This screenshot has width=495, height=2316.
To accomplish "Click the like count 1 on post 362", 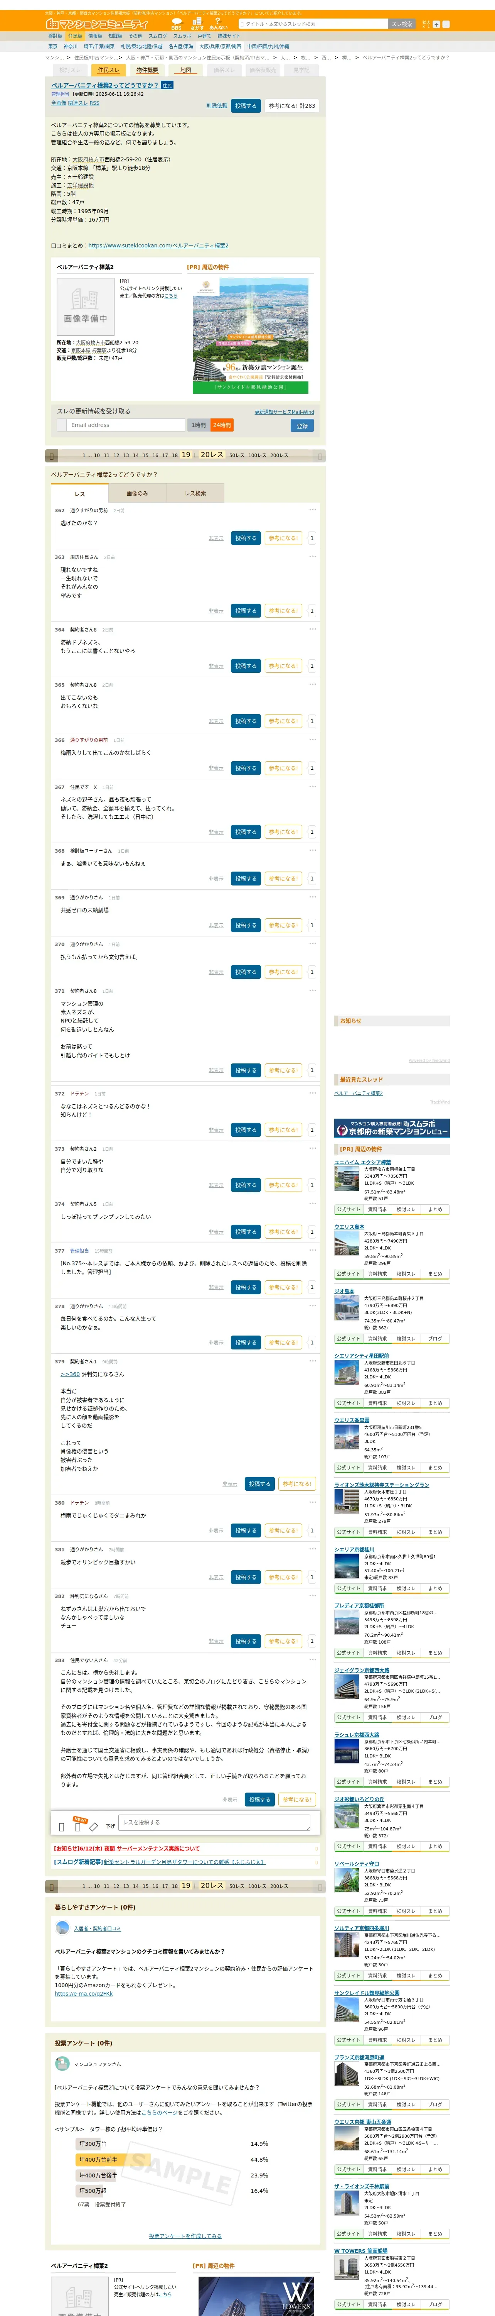I will click(312, 538).
